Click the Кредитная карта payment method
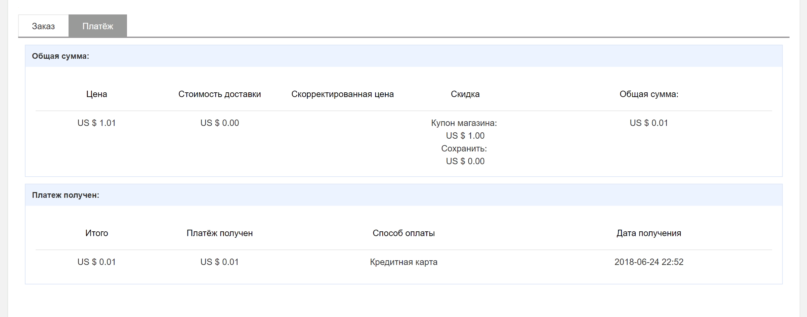The width and height of the screenshot is (807, 317). pyautogui.click(x=404, y=262)
